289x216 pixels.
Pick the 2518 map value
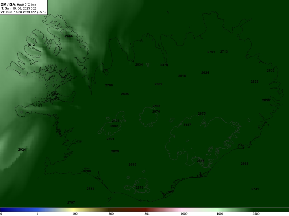[182, 76]
